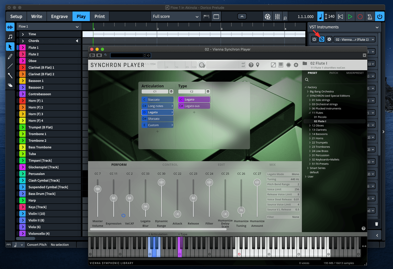Viewport: 393px width, 269px height.
Task: Click the Synchron Player resize view icon
Action: pos(273,65)
